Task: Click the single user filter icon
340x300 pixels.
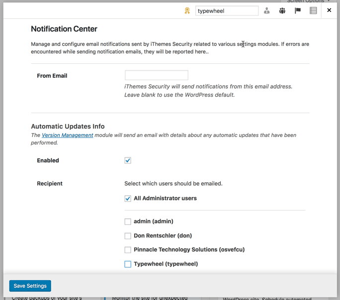Action: (x=267, y=10)
